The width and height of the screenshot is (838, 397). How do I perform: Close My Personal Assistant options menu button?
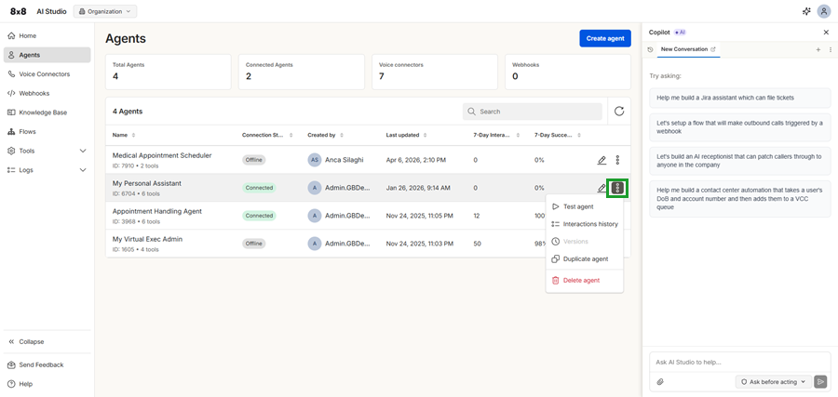[x=618, y=188]
